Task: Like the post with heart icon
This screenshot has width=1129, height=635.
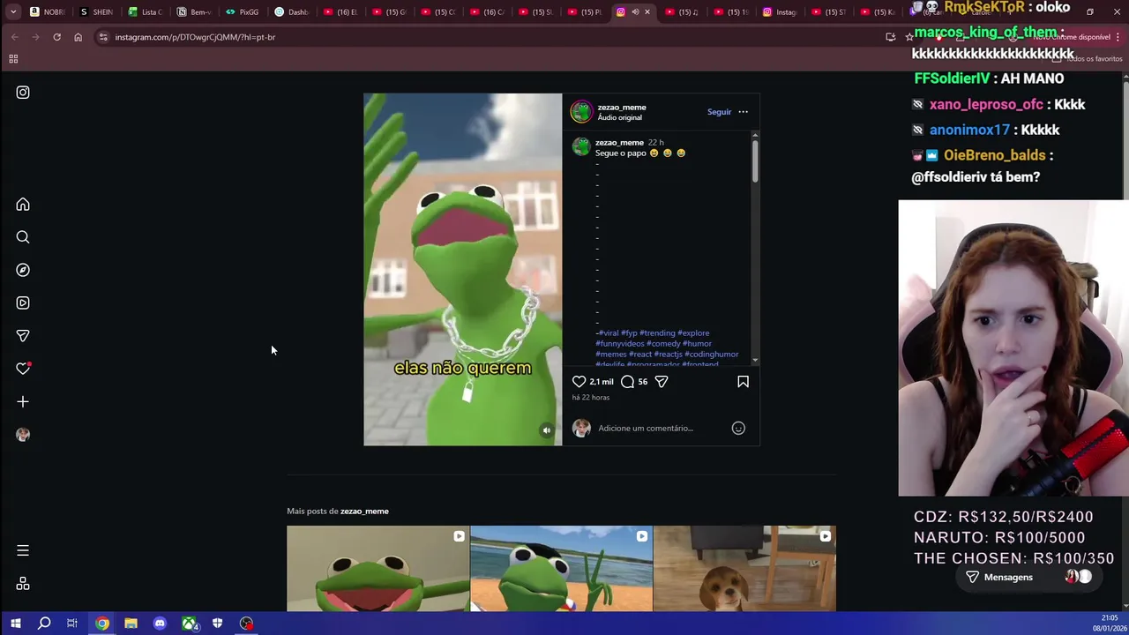Action: coord(579,382)
